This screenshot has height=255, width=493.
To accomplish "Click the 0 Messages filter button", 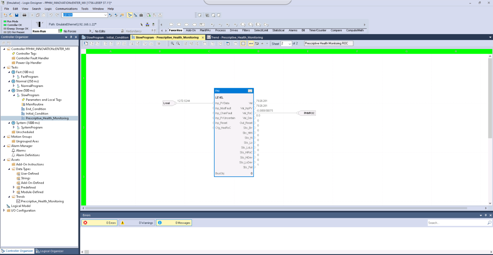I will pyautogui.click(x=174, y=223).
